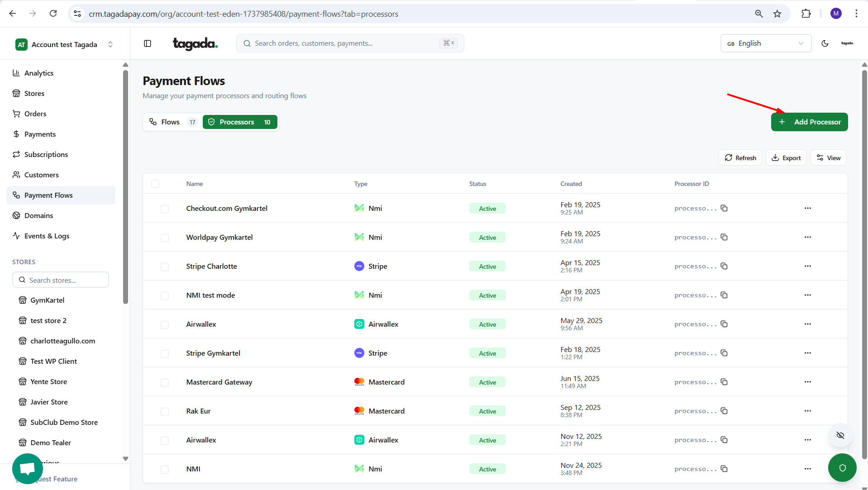Screen dimensions: 868x490
Task: Select the Stripe Charlotte row checkbox
Action: point(165,266)
